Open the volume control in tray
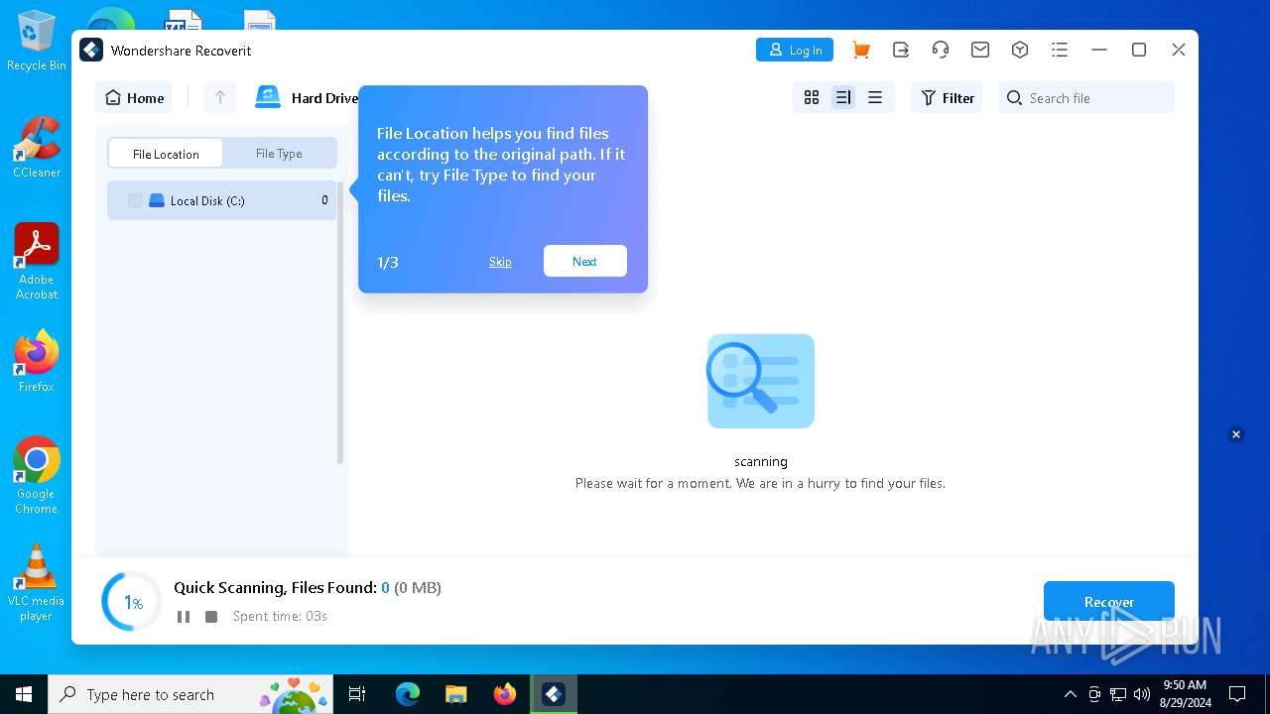Viewport: 1270px width, 714px height. [1142, 694]
